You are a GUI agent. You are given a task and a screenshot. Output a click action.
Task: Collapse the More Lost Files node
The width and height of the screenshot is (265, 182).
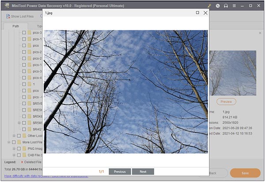8,142
